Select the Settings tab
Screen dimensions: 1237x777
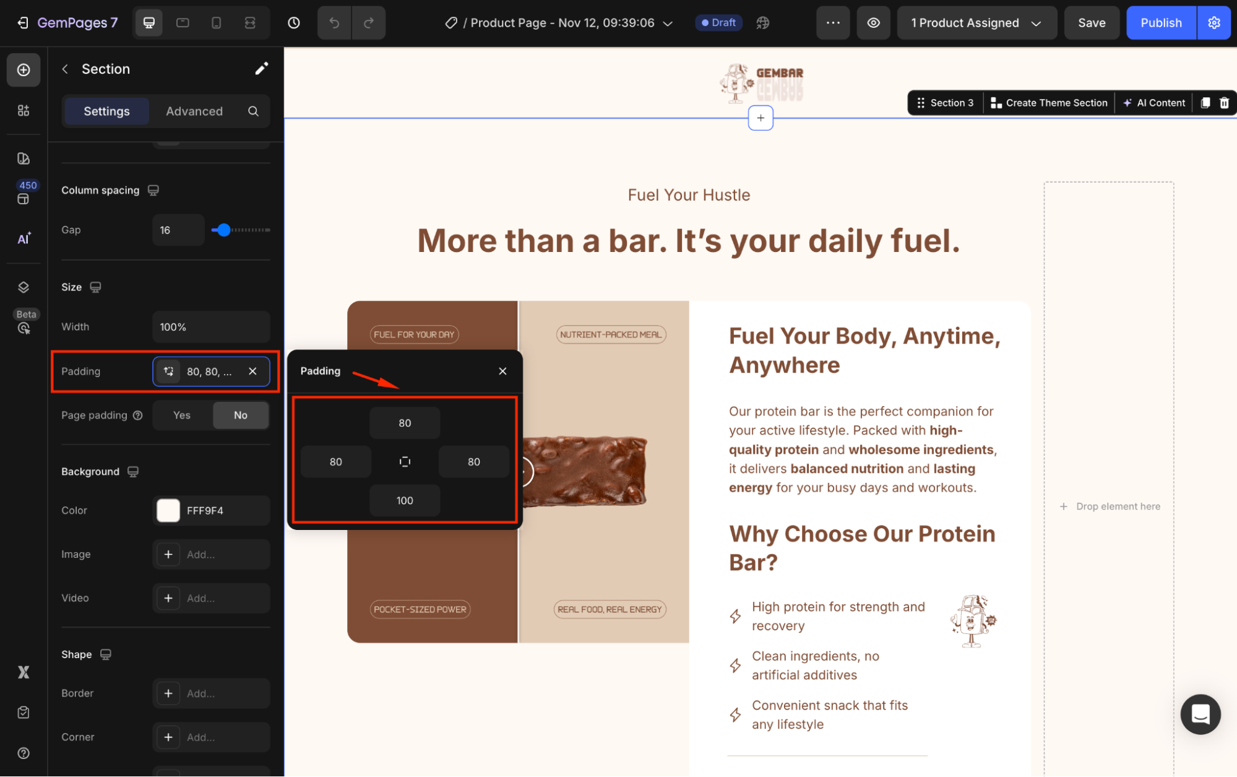106,111
